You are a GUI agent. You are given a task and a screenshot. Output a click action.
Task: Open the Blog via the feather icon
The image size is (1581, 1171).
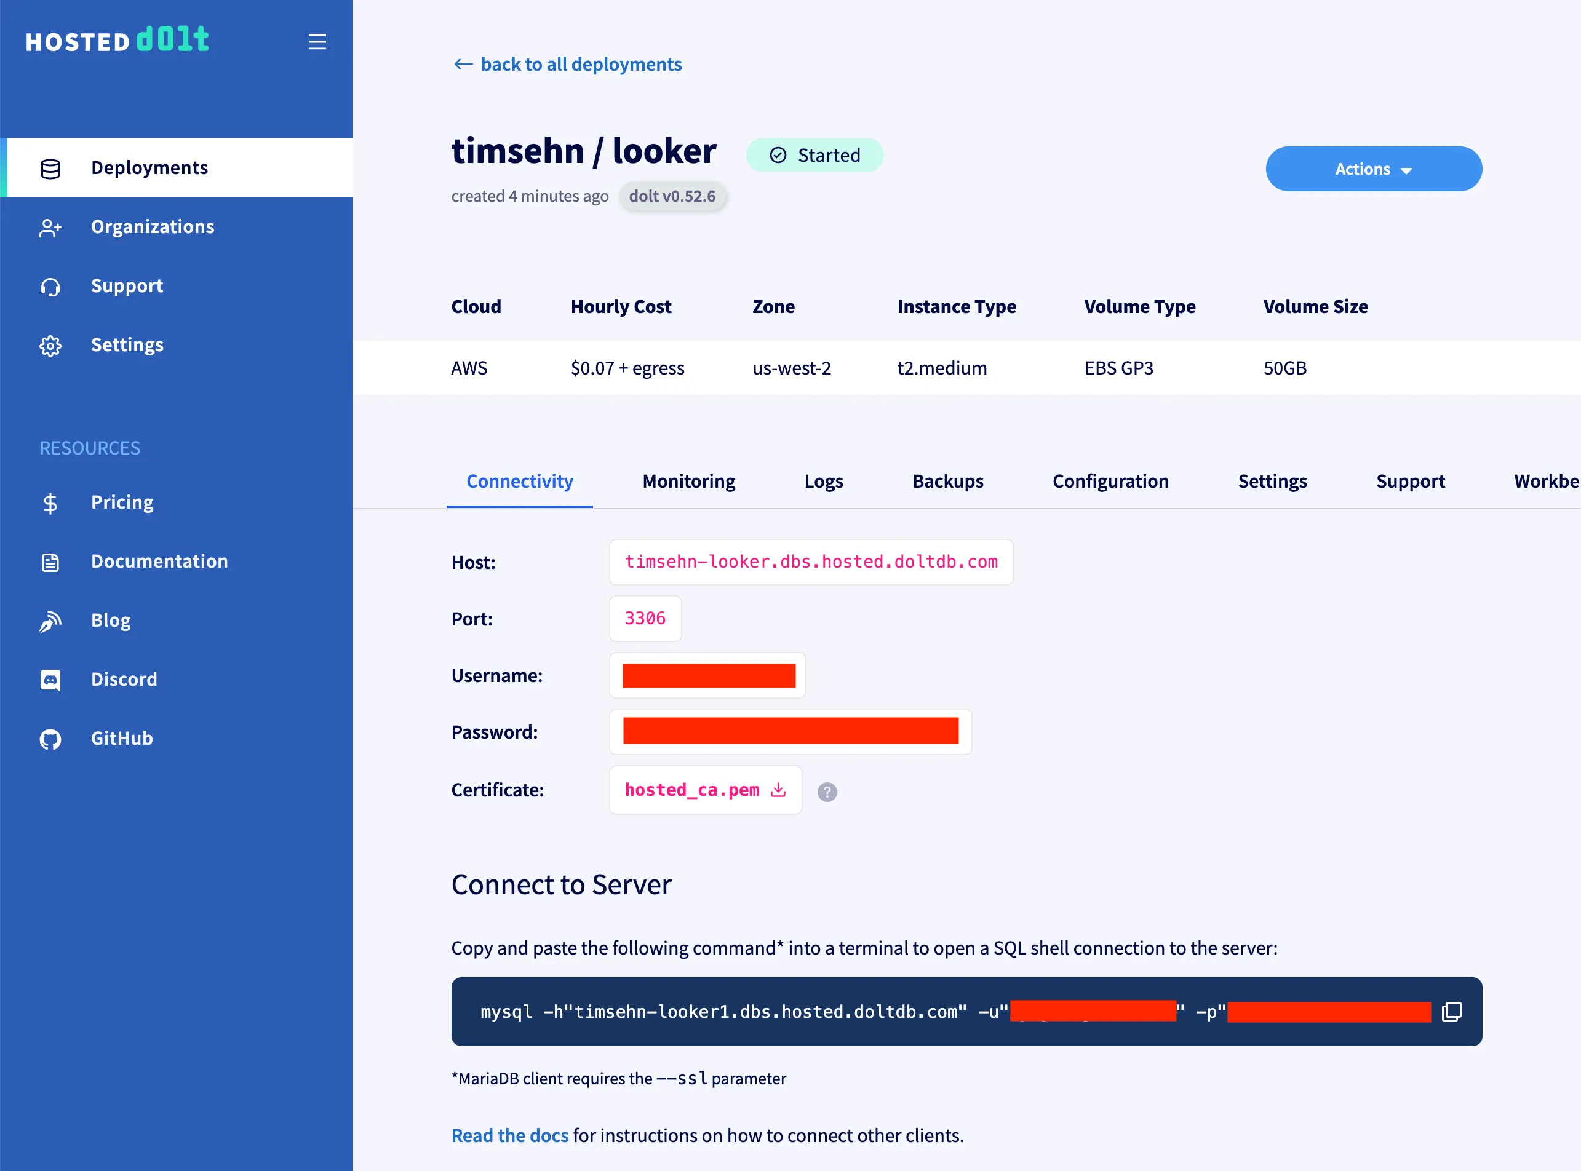50,621
